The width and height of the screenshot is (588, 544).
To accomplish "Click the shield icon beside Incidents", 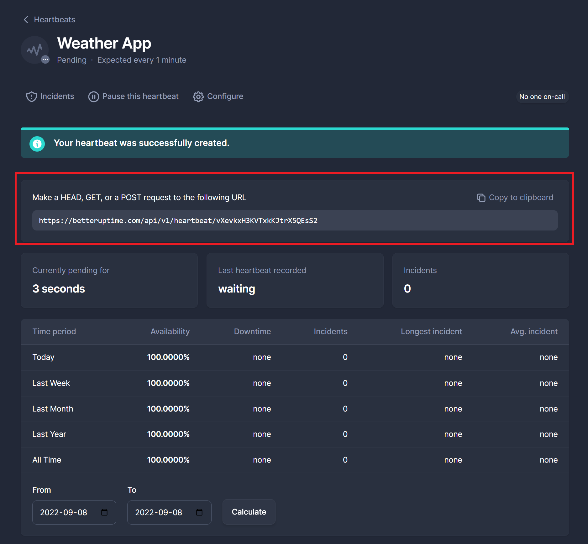I will [x=31, y=96].
